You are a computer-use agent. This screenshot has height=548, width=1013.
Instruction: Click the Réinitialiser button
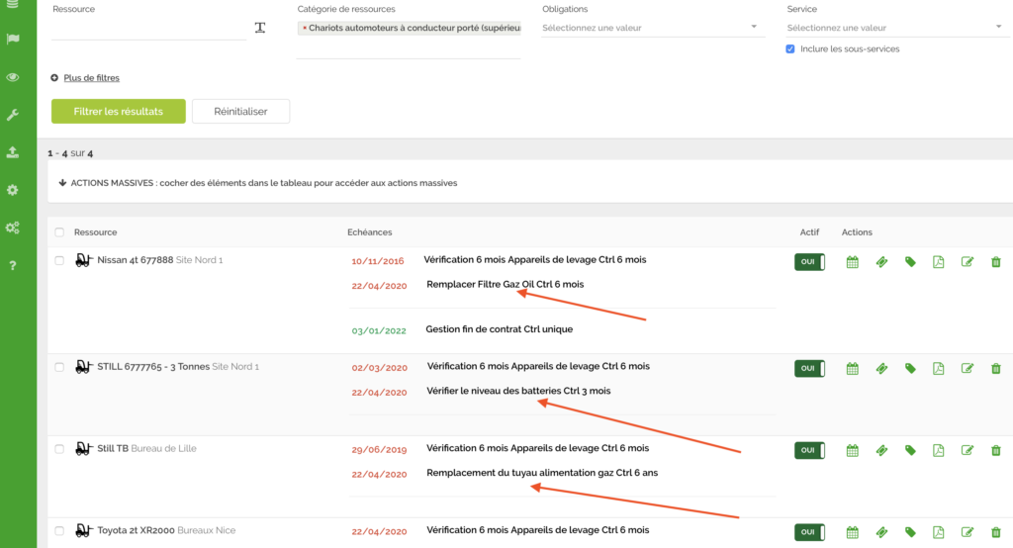pyautogui.click(x=240, y=112)
